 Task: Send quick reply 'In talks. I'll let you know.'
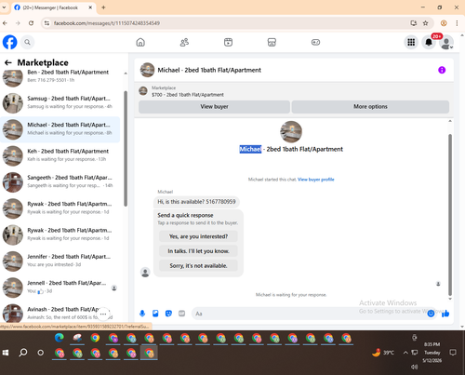(198, 251)
